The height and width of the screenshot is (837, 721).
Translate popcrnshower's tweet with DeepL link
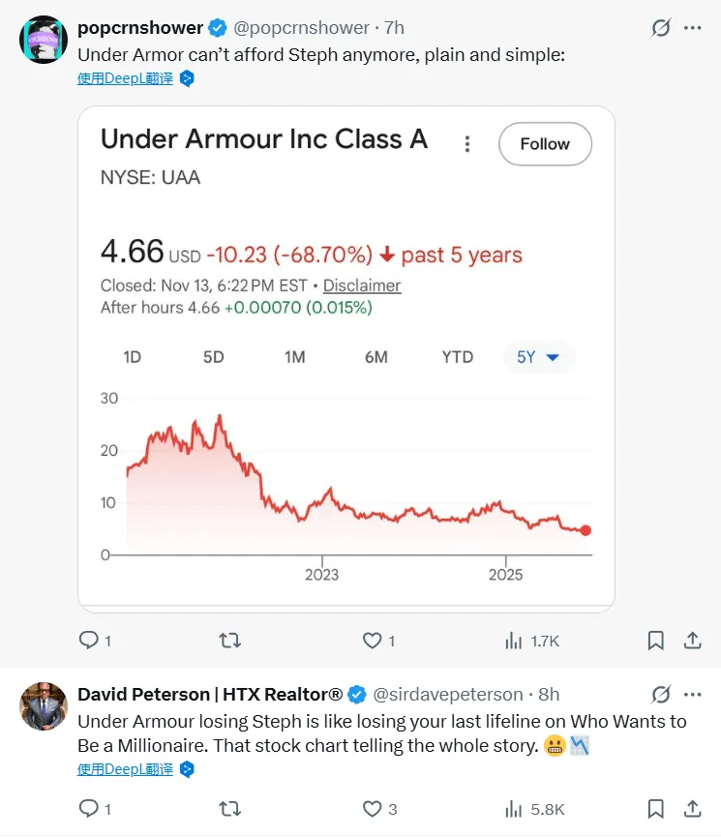click(x=126, y=78)
